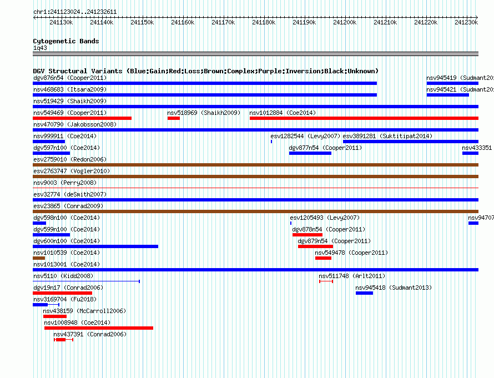Select esv2763747 (Vogler2010) brown bar
The width and height of the screenshot is (494, 378).
click(255, 177)
